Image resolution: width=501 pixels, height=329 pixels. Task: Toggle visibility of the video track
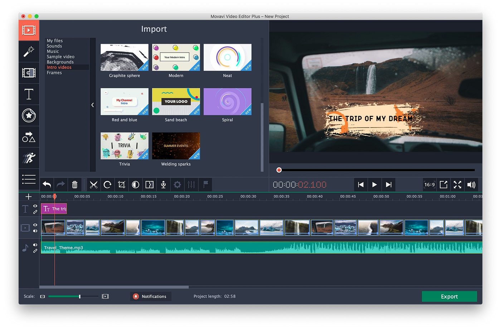[35, 225]
